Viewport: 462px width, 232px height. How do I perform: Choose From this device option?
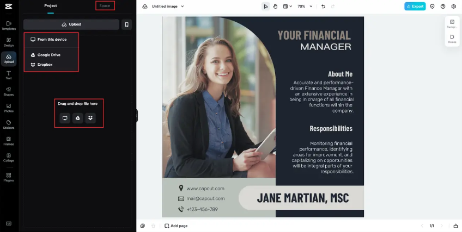pos(51,39)
